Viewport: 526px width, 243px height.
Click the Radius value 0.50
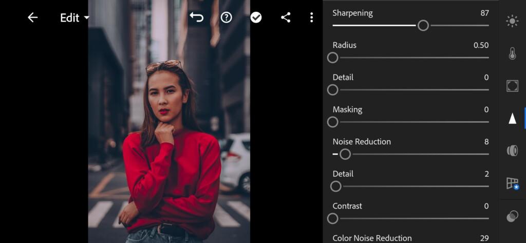[481, 45]
